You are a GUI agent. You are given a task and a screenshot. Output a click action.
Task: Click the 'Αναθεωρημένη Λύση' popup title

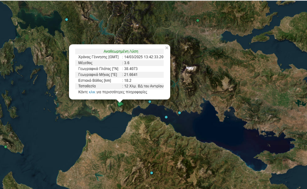120,51
